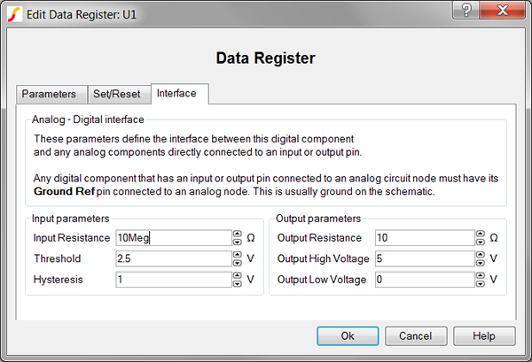
Task: Click the Input Resistance text field
Action: [x=172, y=238]
